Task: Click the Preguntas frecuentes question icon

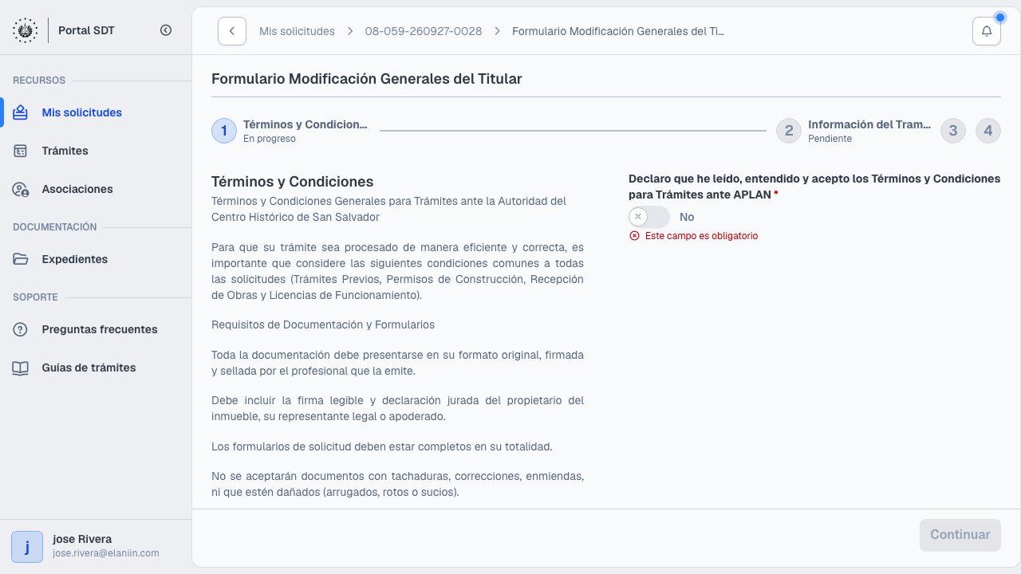Action: tap(21, 329)
